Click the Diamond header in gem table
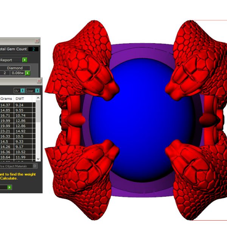Screen dimensions: 227x227 click(15, 68)
